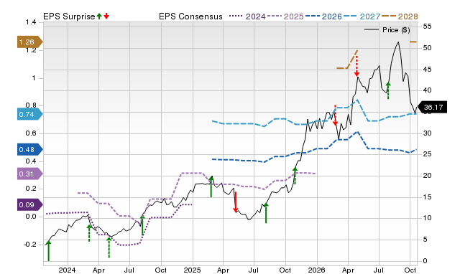Click the Price ($) legend entry
The height and width of the screenshot is (274, 460).
pyautogui.click(x=387, y=30)
